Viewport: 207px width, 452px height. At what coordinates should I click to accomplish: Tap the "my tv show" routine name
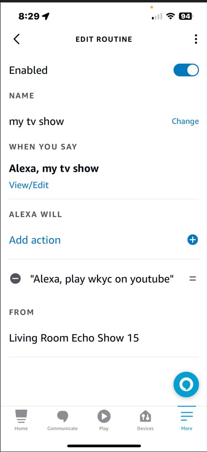point(36,121)
